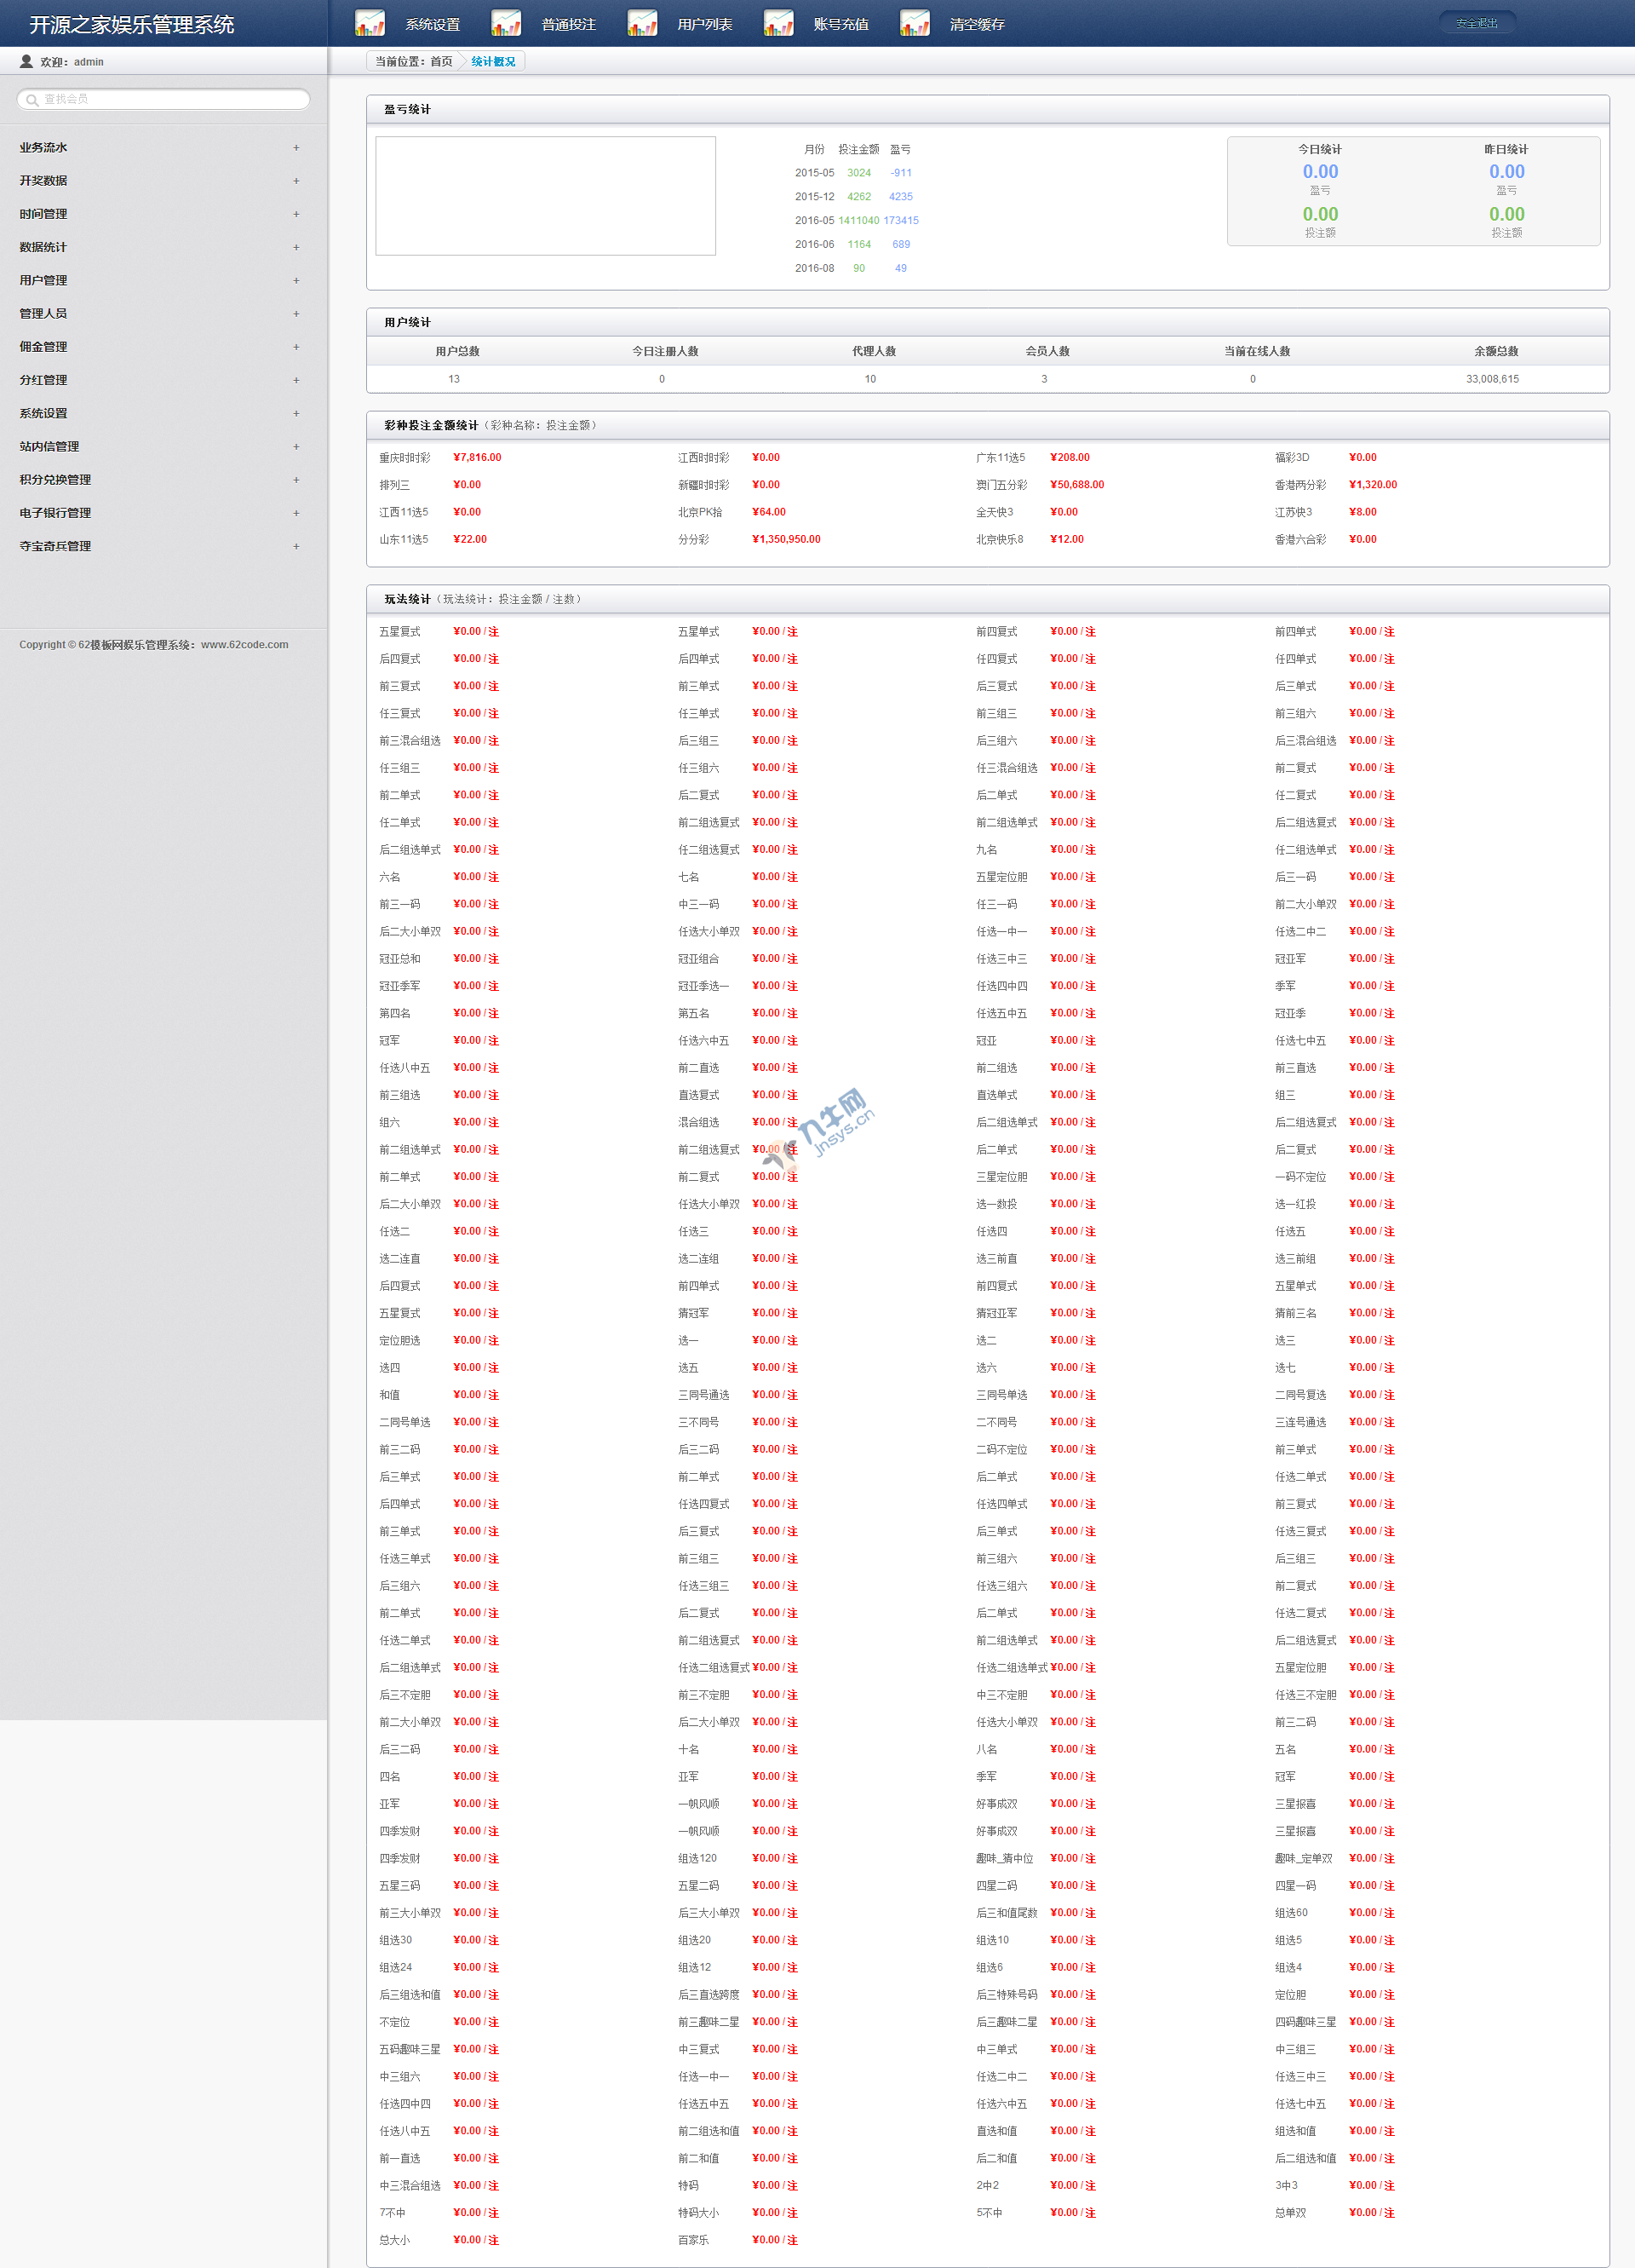Click the 代理人数 value 10

(x=870, y=379)
